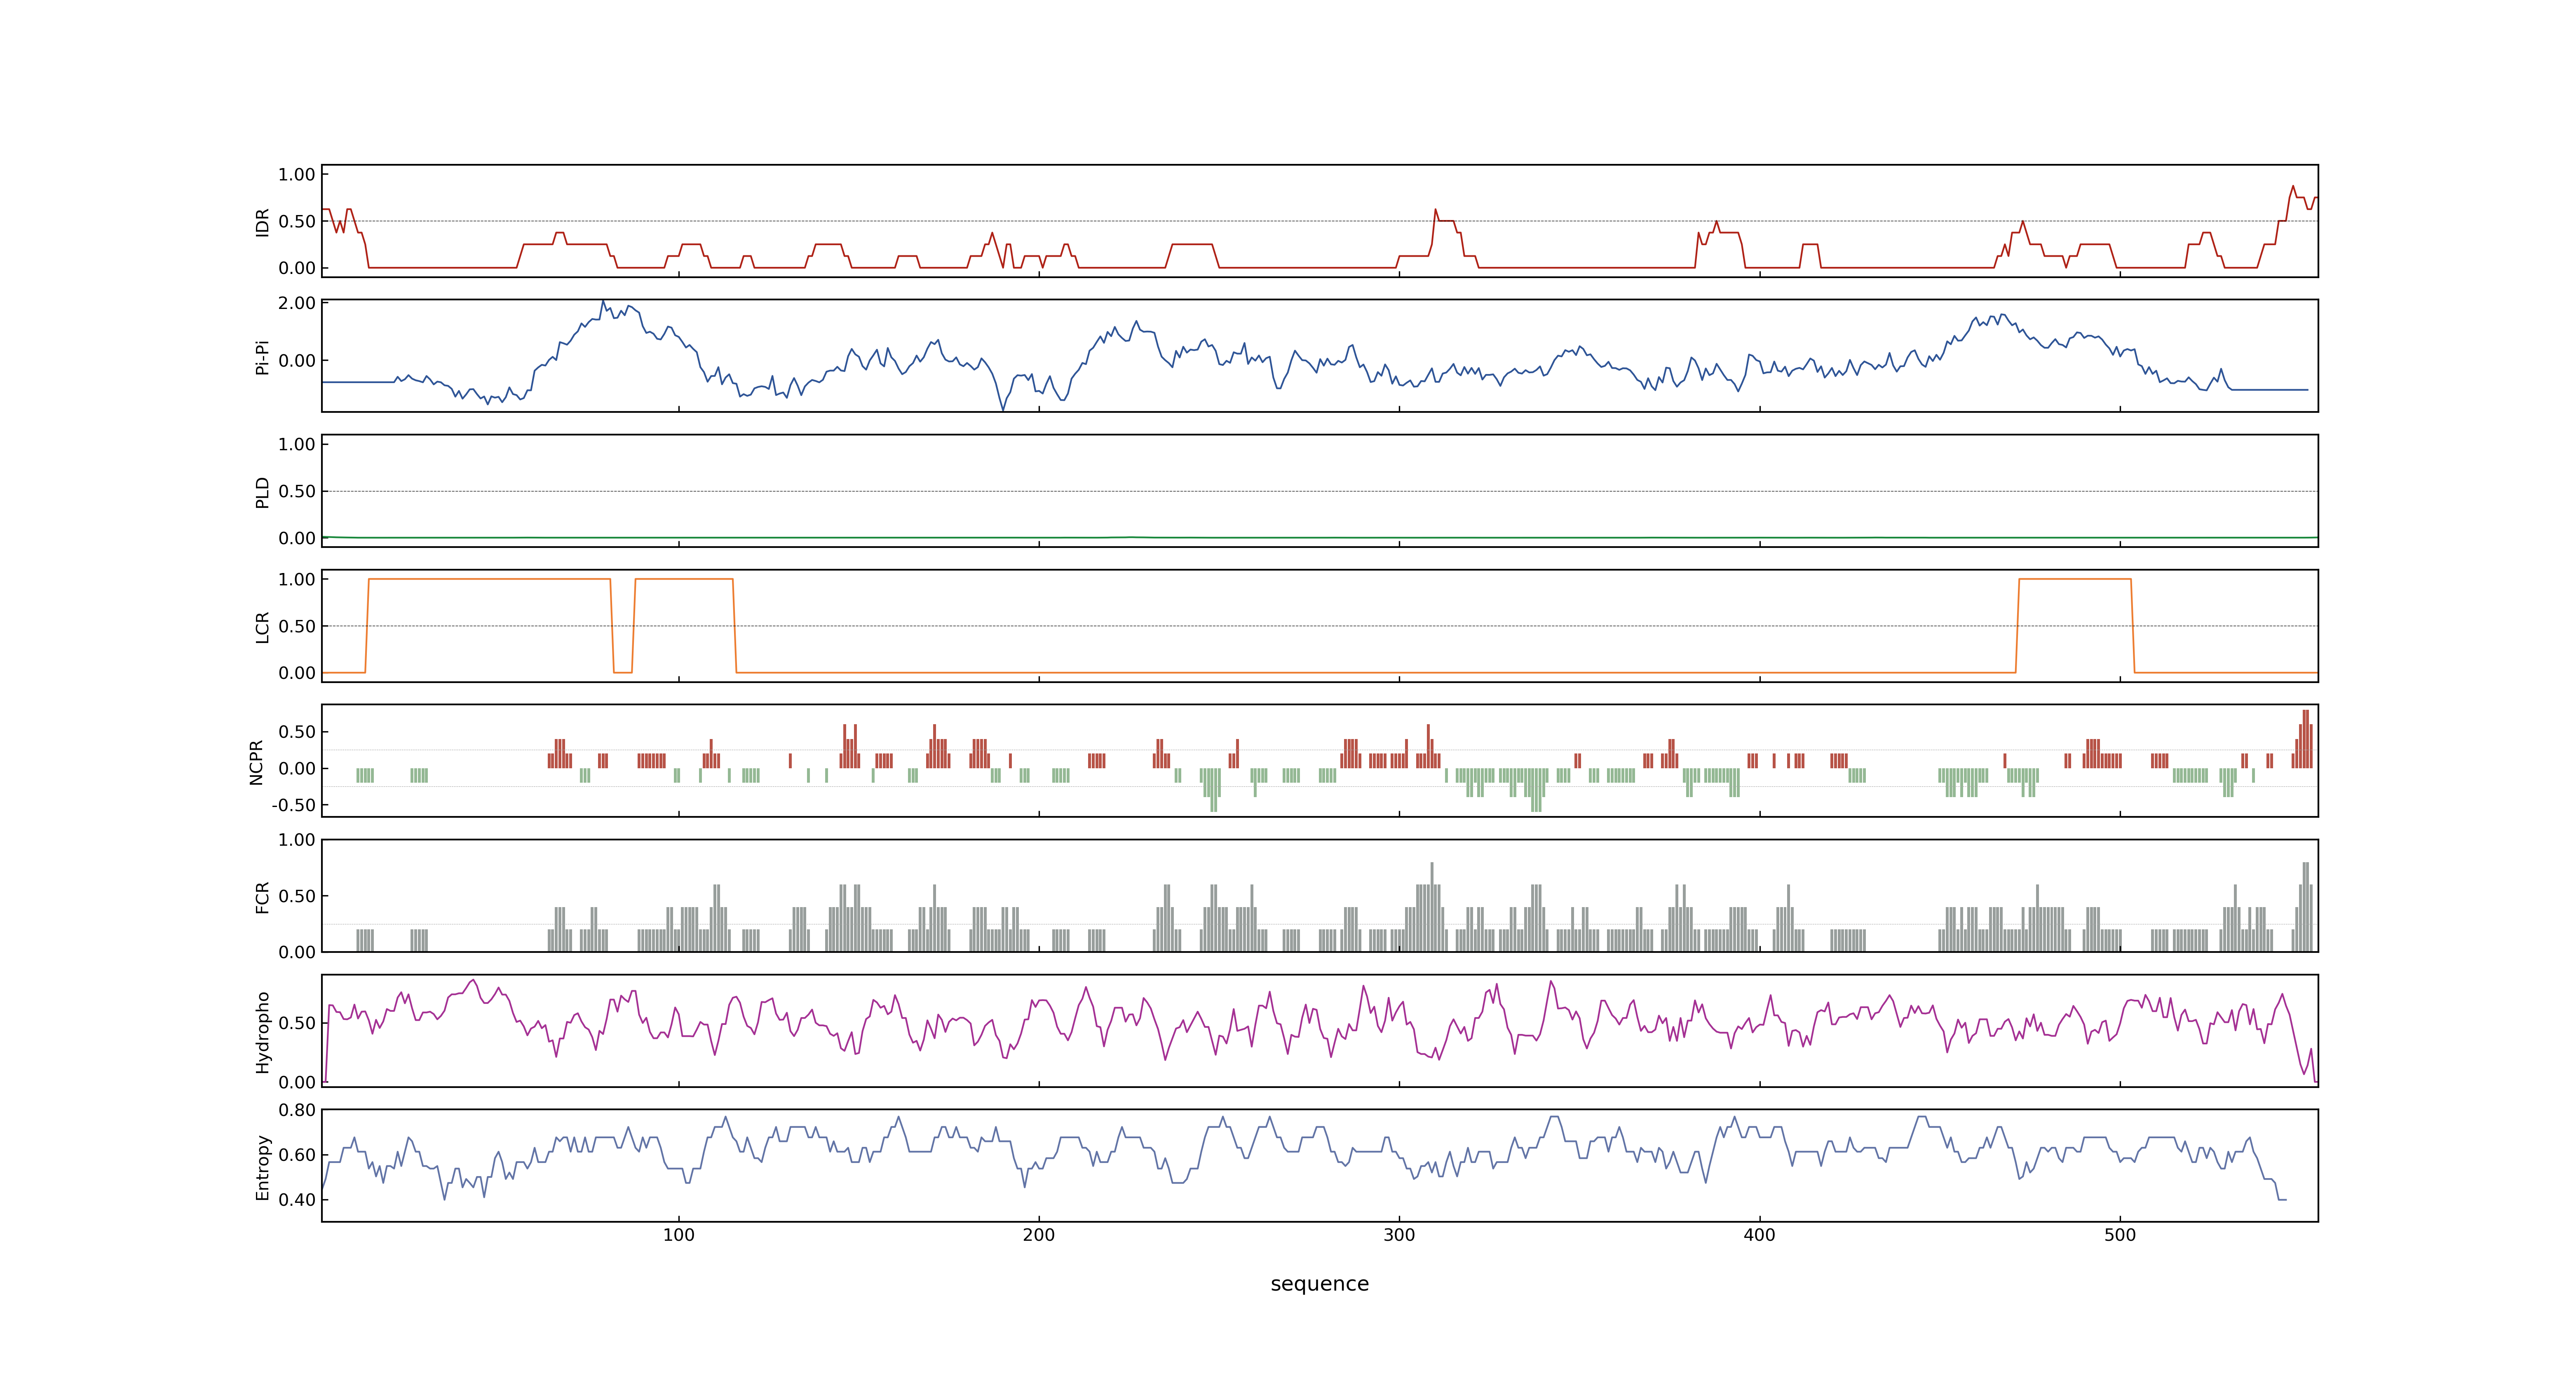
Task: Click the 0.40 tick on Entropy axis
Action: (297, 1200)
